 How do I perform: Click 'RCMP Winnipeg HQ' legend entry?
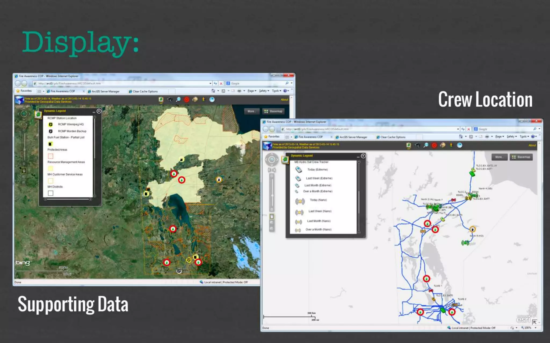(71, 124)
